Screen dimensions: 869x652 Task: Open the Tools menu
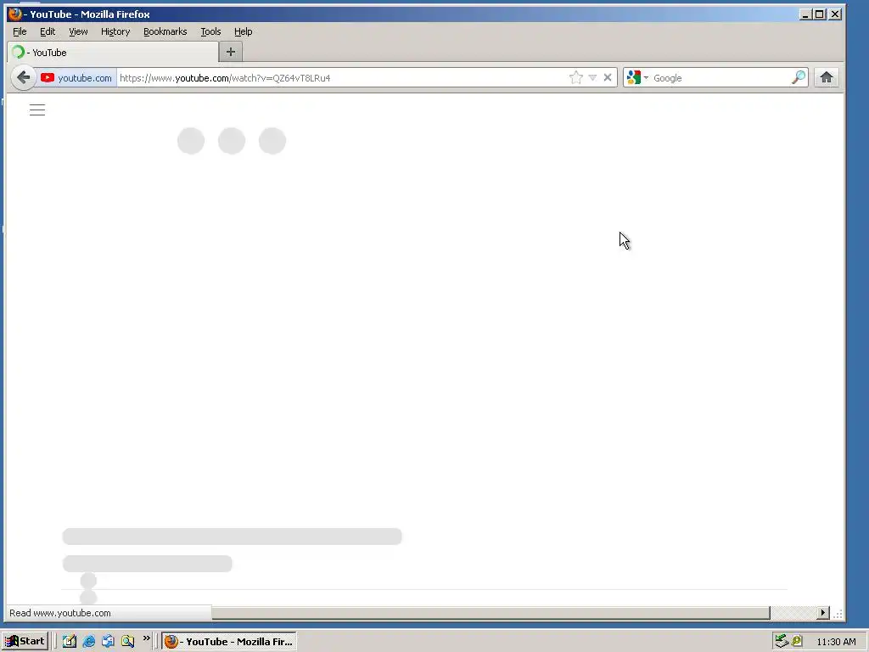coord(210,31)
